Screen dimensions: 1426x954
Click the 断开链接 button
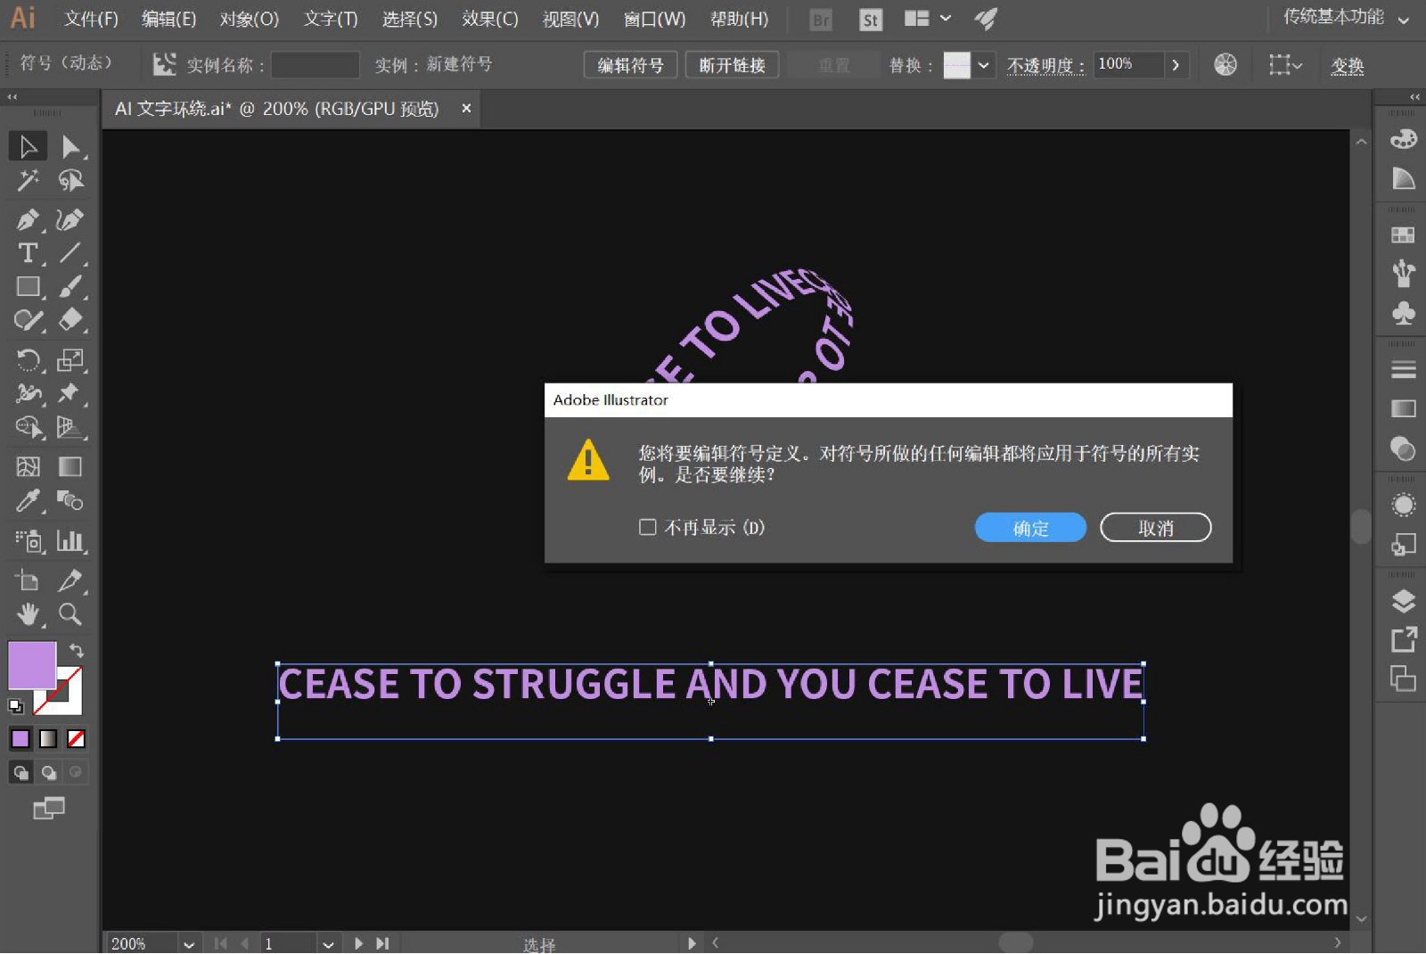732,64
